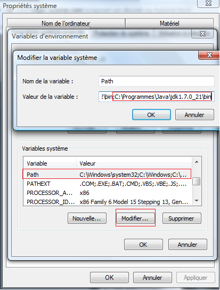220x290 pixels.
Task: Click the Nom de la variable field
Action: (x=157, y=81)
